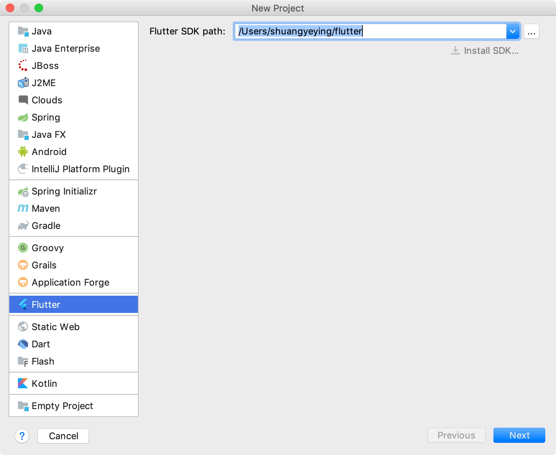The image size is (556, 455).
Task: Select the Spring Initializr icon
Action: click(23, 191)
